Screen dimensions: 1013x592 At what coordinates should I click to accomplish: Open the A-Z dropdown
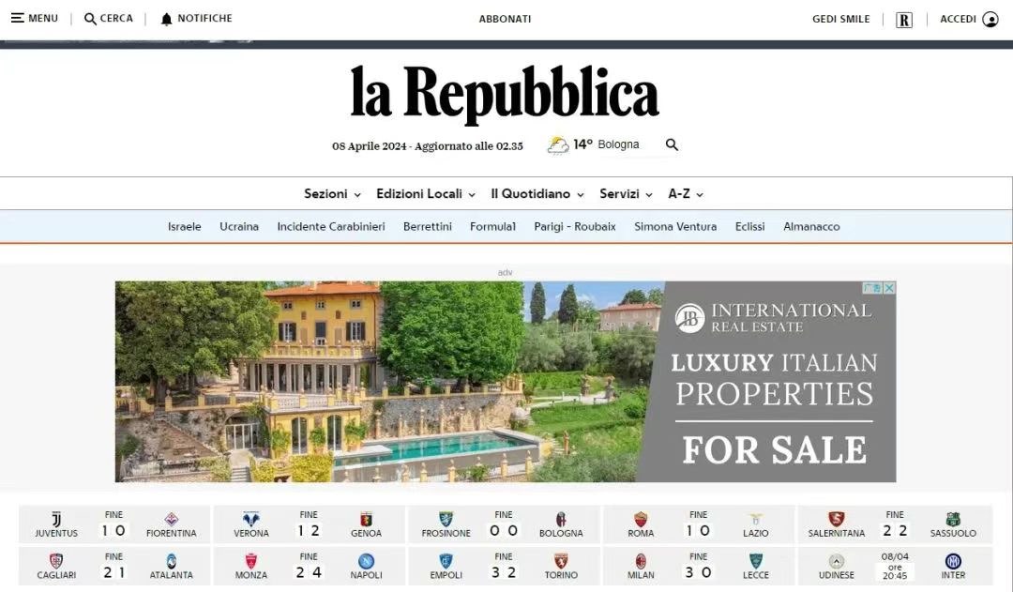coord(686,194)
